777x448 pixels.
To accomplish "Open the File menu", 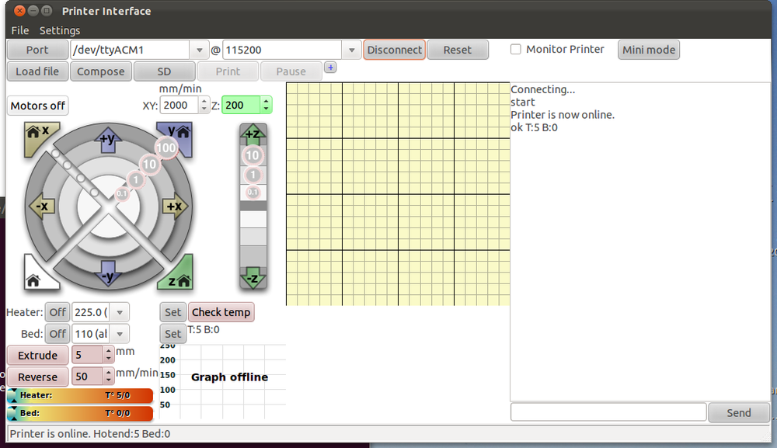I will [x=20, y=30].
